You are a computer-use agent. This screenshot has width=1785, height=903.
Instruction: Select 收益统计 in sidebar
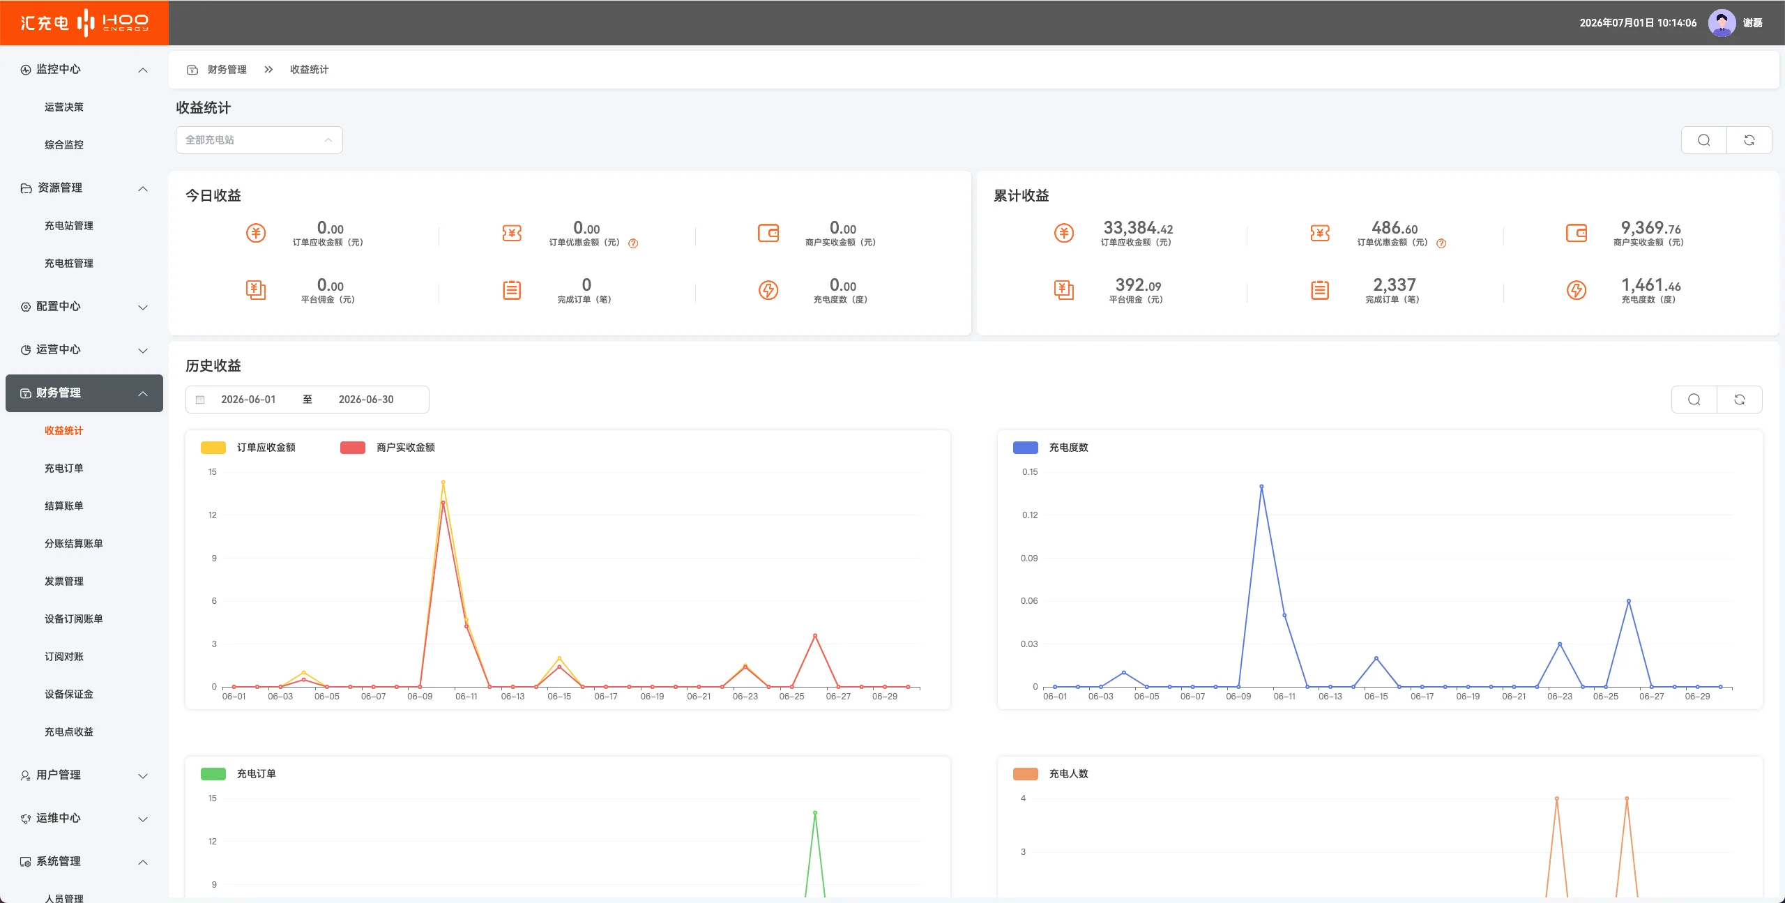[64, 430]
